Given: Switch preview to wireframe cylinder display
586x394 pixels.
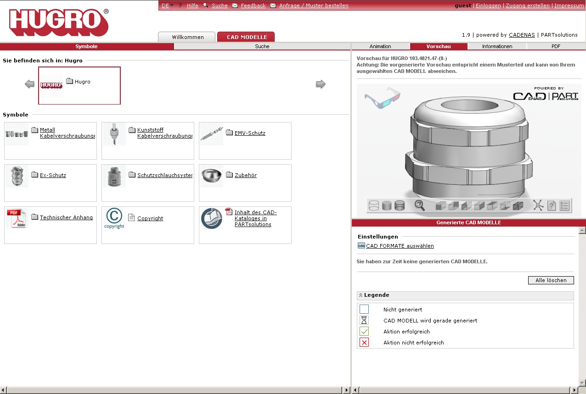Looking at the screenshot, I should 374,205.
